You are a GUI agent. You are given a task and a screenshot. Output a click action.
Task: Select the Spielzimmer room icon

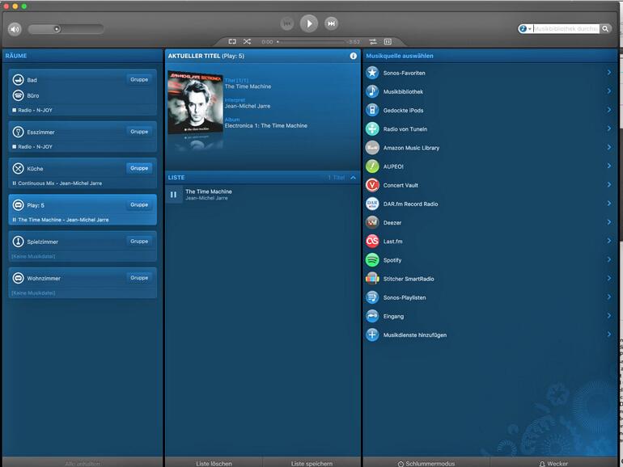(x=18, y=242)
